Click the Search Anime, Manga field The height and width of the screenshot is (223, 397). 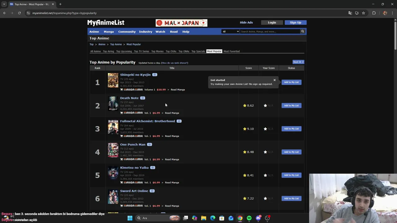pos(270,31)
